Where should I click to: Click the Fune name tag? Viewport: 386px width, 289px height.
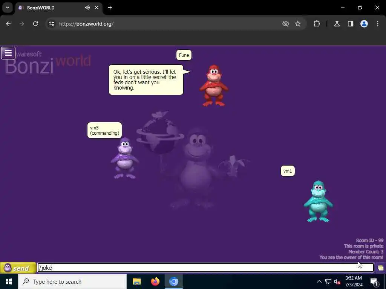coord(184,55)
